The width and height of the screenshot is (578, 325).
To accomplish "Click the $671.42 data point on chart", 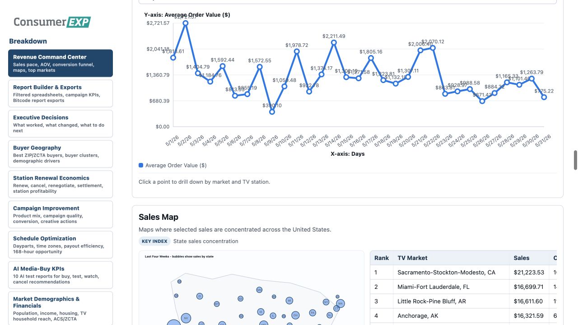I will (482, 101).
